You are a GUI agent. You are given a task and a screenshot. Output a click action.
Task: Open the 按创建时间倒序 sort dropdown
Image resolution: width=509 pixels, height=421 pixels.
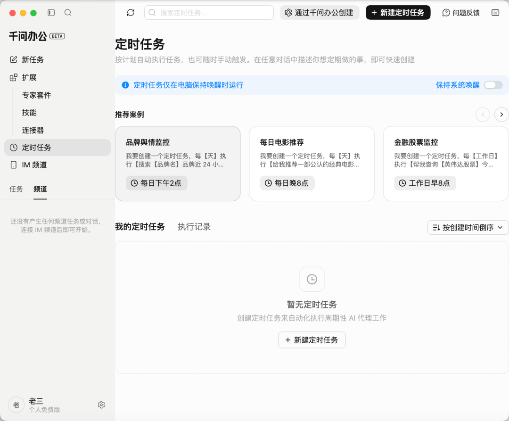click(468, 228)
